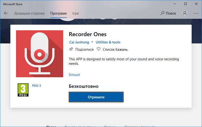202x127 pixels.
Task: Click the Recorder Ones microphone logo
Action: click(39, 54)
